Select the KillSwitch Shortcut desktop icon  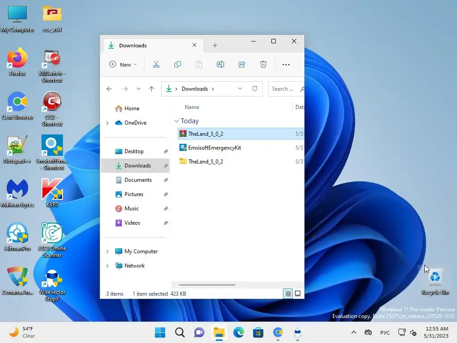pos(52,65)
